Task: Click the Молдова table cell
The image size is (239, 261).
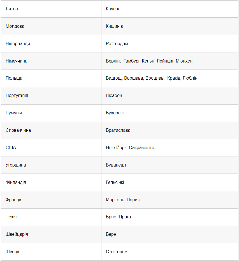Action: [x=15, y=26]
